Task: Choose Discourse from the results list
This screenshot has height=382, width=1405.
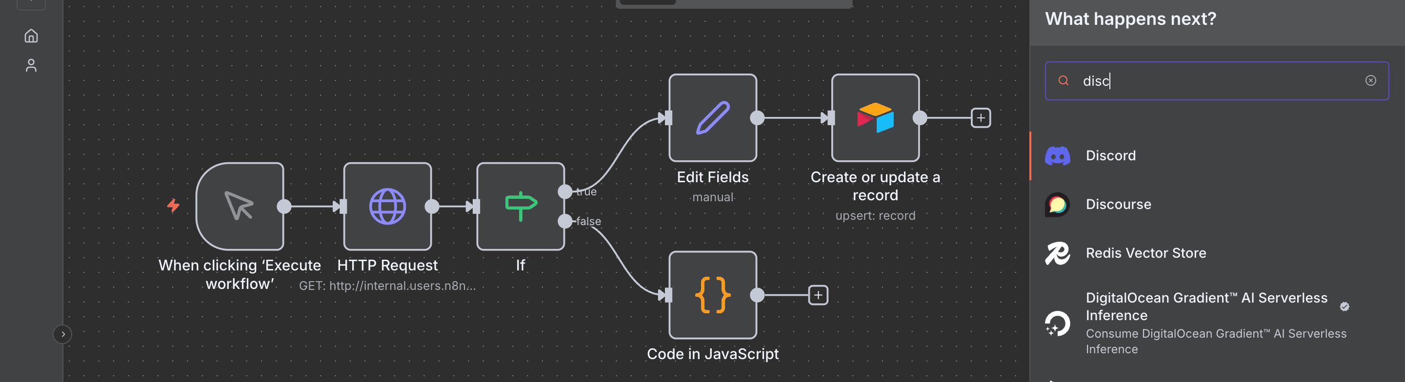Action: pos(1217,204)
